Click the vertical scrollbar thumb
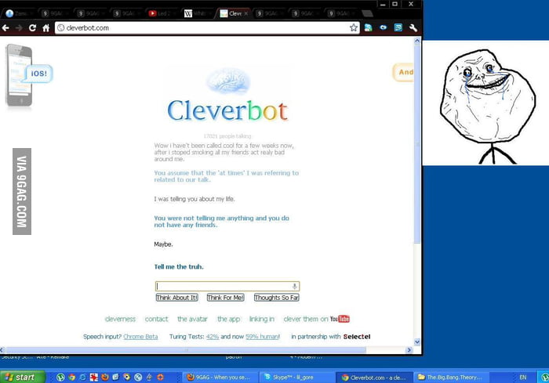 coord(417,143)
